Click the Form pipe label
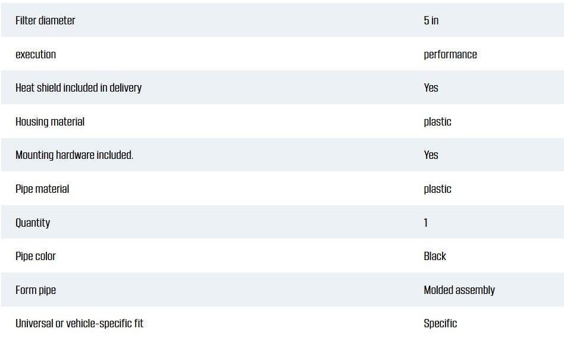564x338 pixels. pyautogui.click(x=36, y=290)
